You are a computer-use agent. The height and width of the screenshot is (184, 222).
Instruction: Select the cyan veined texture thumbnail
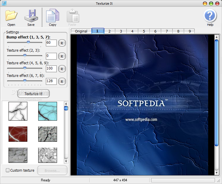48,111
